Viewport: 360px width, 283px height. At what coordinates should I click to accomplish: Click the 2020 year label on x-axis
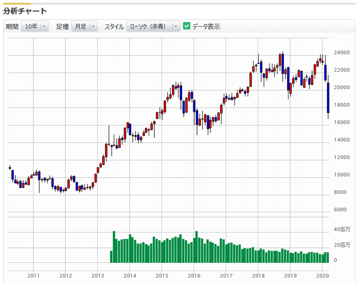tap(322, 275)
